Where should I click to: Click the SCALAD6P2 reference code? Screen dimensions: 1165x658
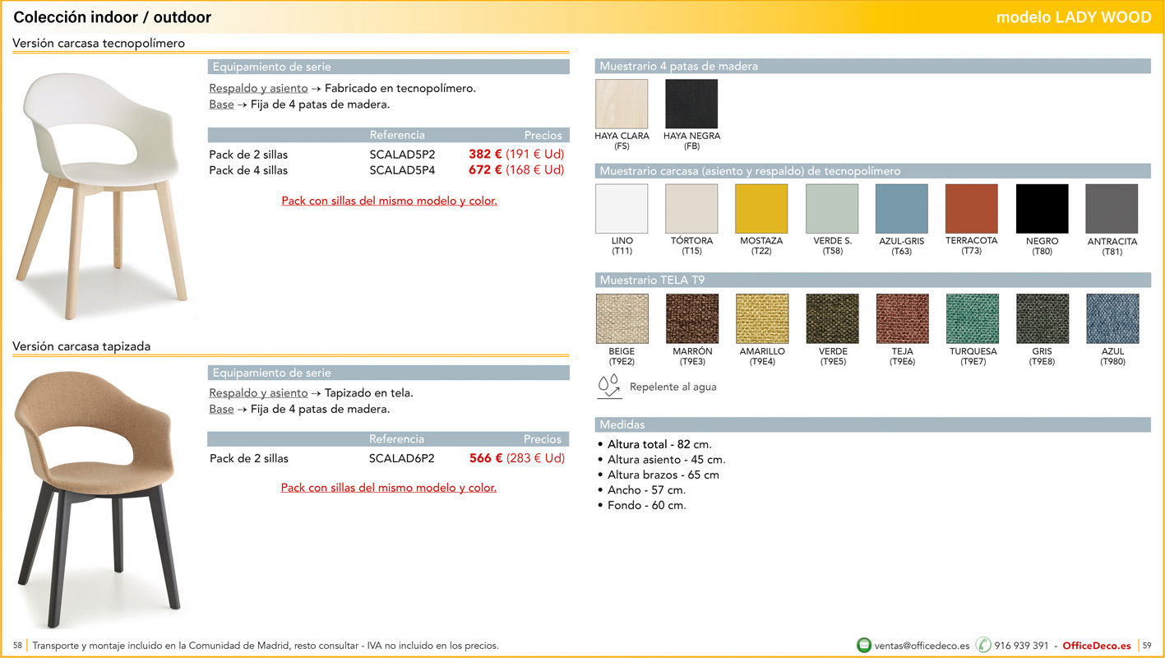point(401,459)
